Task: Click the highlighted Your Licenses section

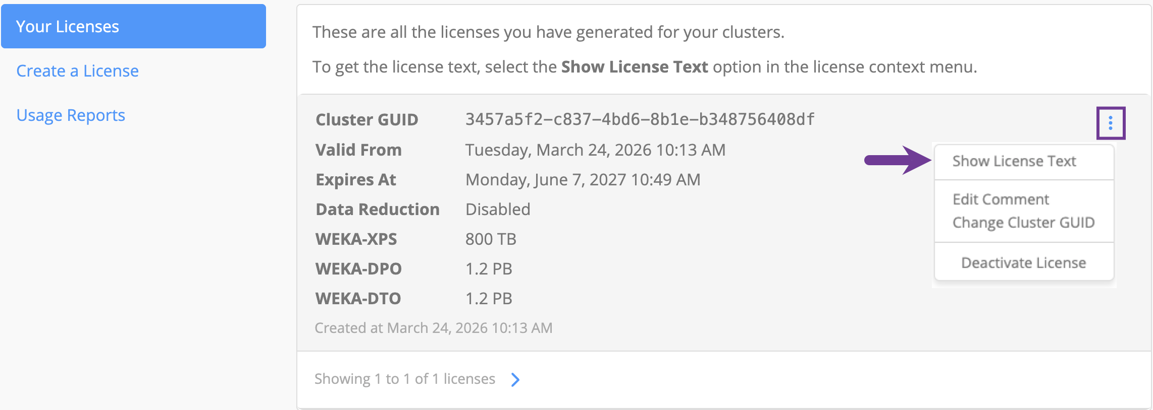Action: coord(68,26)
